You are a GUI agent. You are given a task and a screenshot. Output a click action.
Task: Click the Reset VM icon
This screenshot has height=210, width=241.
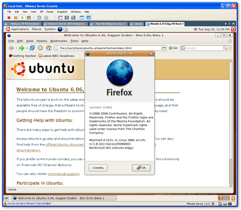(x=29, y=18)
